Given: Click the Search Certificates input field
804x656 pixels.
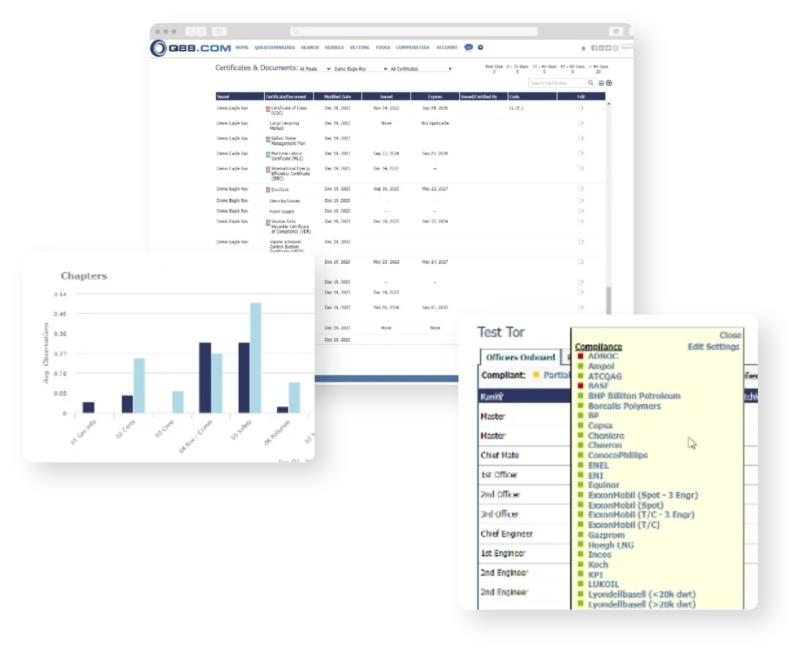Looking at the screenshot, I should coord(557,83).
